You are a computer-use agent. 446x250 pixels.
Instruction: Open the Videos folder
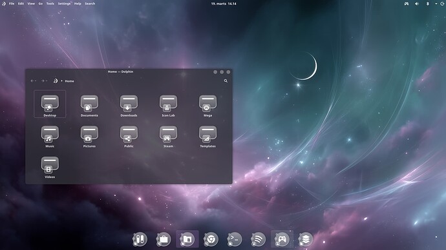coord(50,168)
